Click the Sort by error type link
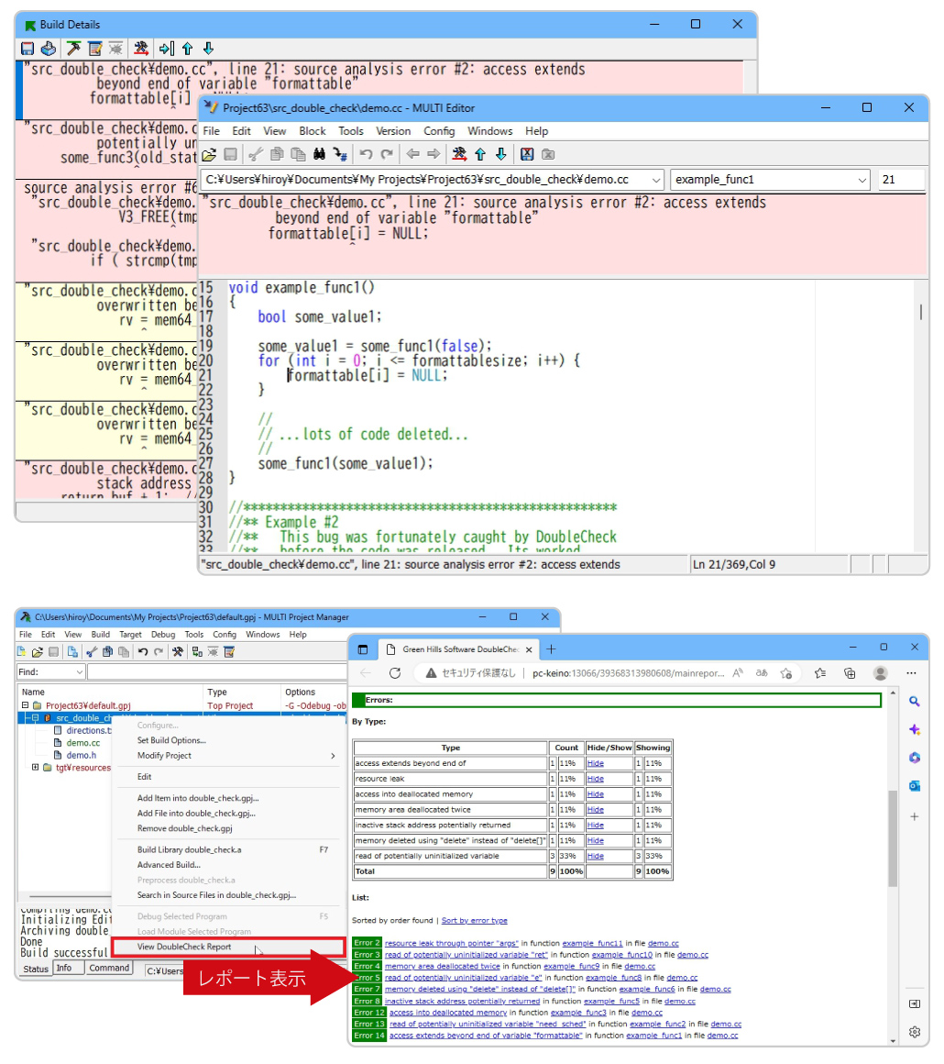This screenshot has width=944, height=1064. point(474,921)
